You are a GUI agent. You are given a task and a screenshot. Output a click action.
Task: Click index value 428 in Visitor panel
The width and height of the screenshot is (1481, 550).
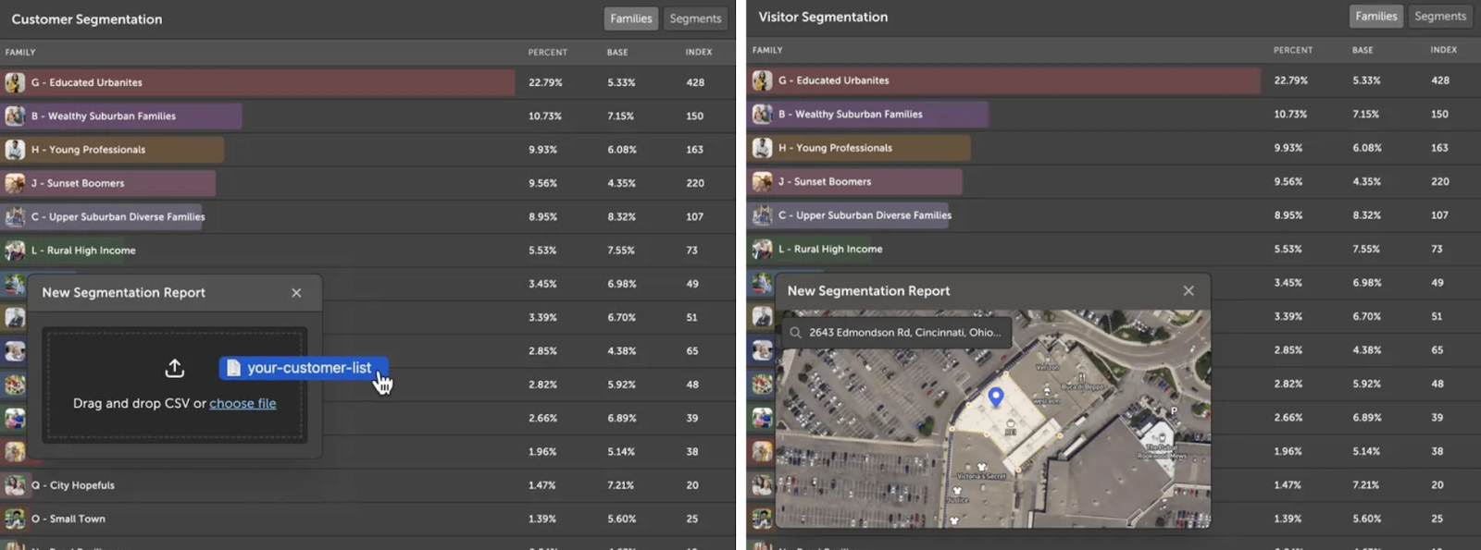click(x=1440, y=80)
